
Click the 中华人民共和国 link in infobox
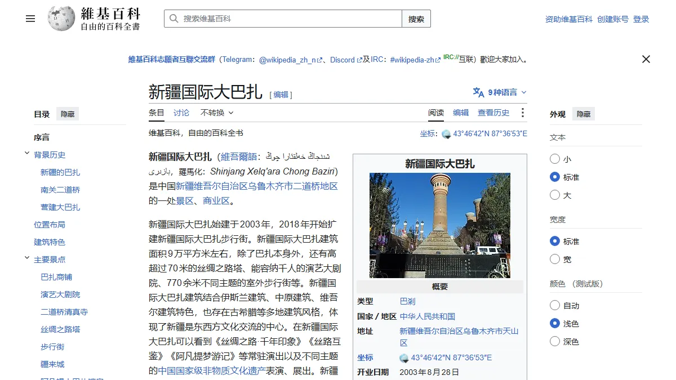[x=428, y=316]
